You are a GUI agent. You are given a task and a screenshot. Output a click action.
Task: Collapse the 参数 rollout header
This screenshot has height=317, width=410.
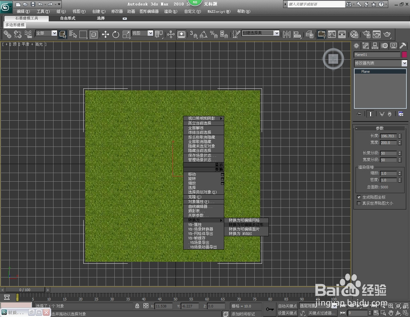click(x=380, y=128)
